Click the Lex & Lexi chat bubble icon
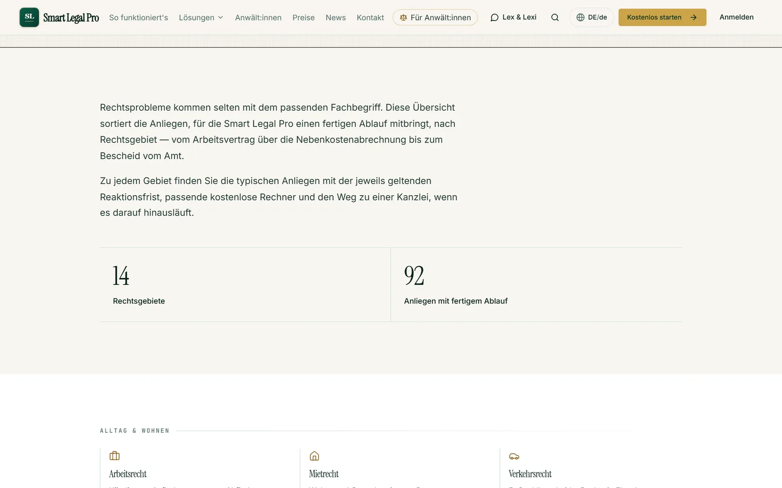Image resolution: width=782 pixels, height=488 pixels. click(494, 17)
